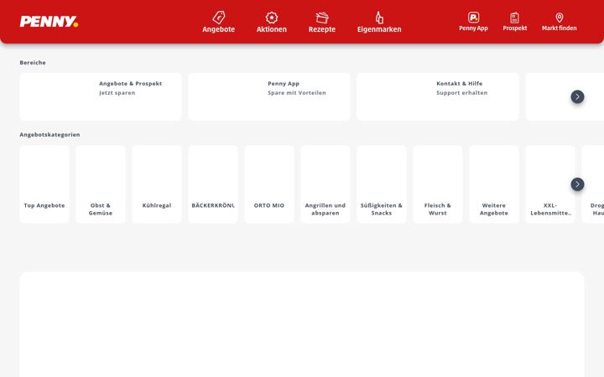Open the Prospekt leaflet icon

pos(514,18)
